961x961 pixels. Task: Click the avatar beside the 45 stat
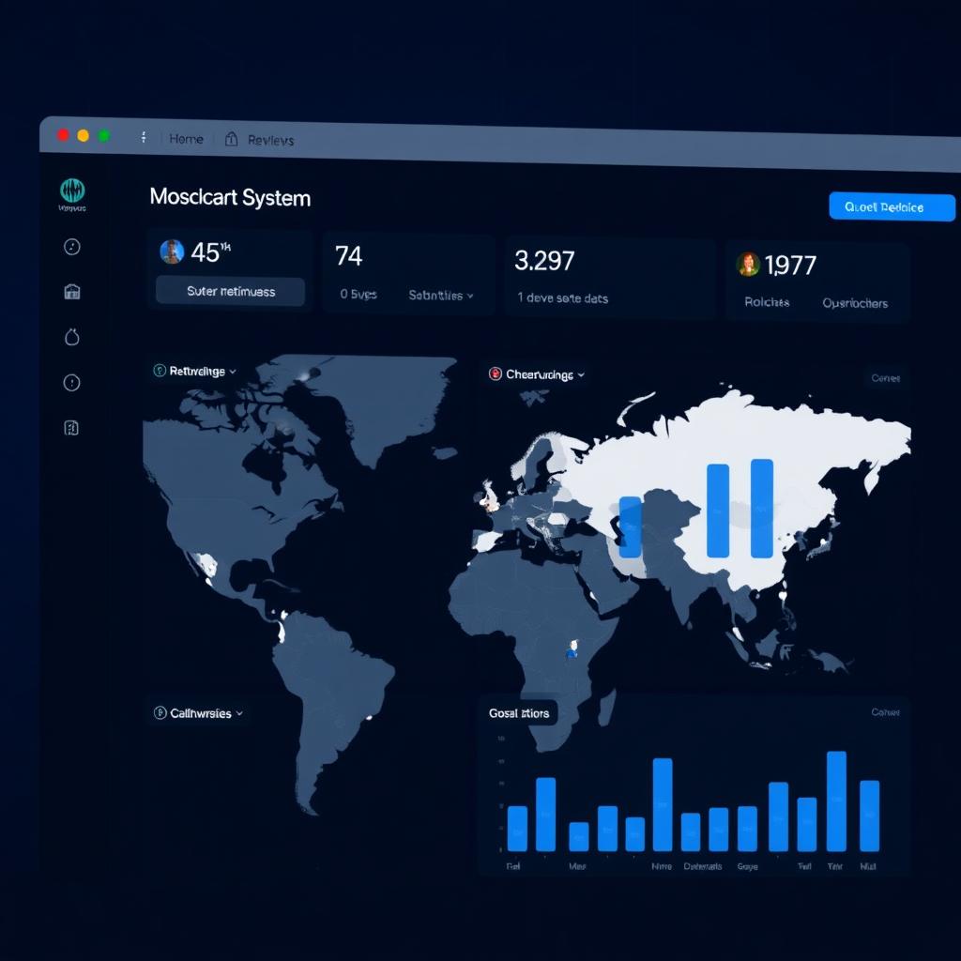click(172, 252)
